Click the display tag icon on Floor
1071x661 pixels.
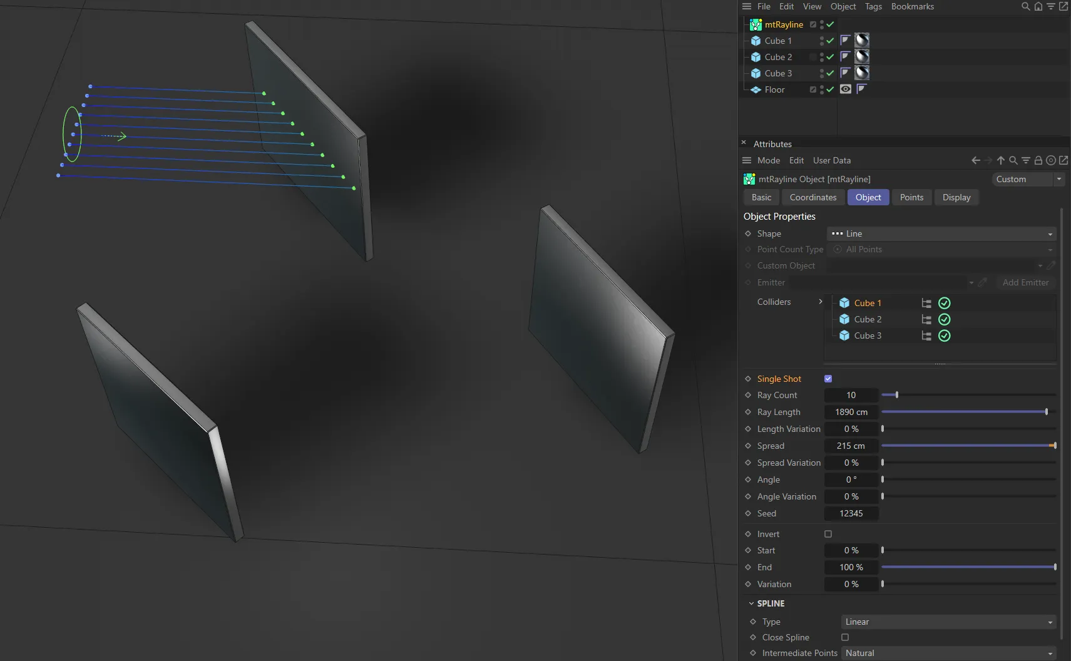[x=846, y=90]
